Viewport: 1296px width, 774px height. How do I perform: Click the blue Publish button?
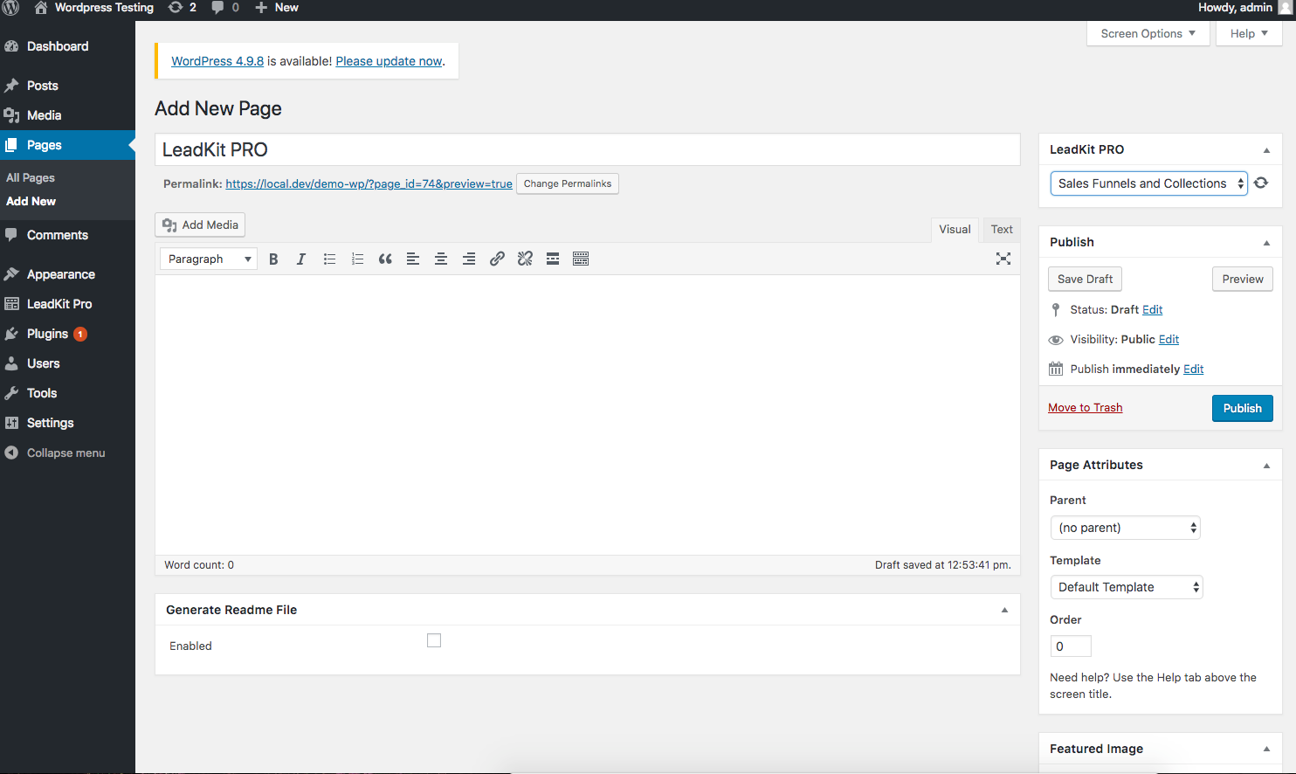[1243, 408]
